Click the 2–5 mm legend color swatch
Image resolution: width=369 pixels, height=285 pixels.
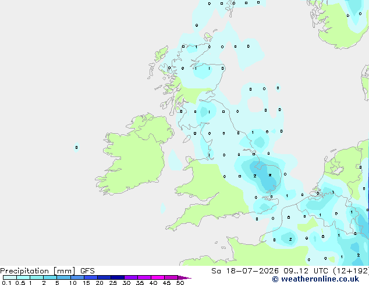pos(50,277)
